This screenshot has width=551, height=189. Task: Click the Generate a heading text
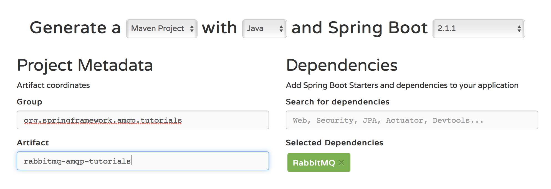[x=75, y=28]
